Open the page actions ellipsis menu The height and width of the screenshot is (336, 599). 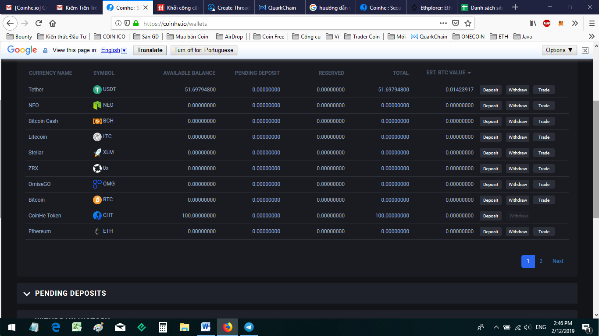coord(443,23)
